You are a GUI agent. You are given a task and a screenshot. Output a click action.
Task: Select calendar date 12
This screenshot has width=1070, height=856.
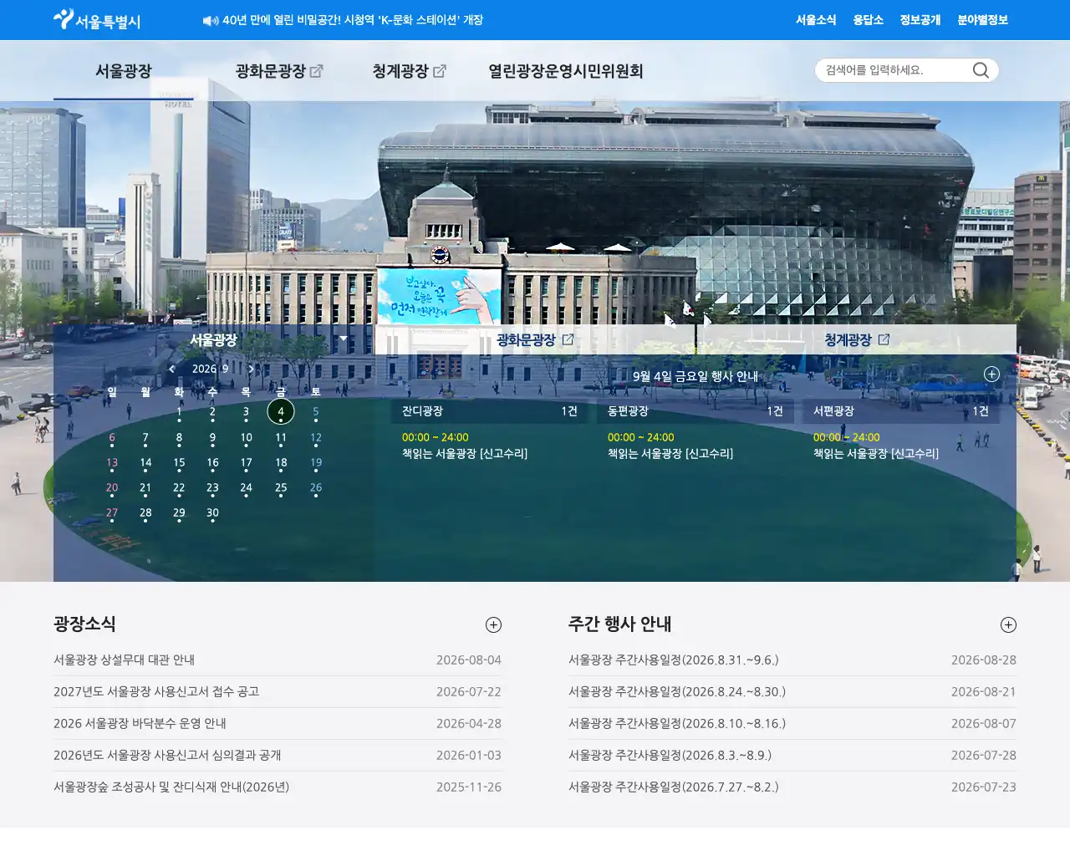pos(316,438)
